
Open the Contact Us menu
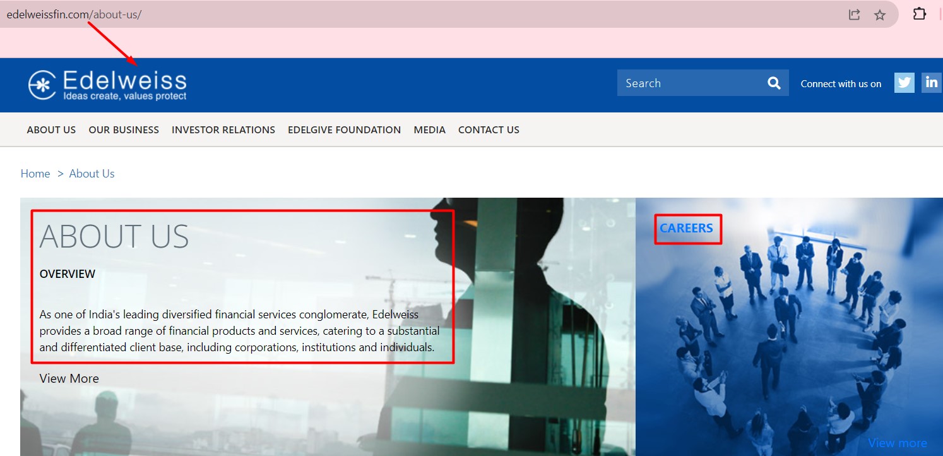click(489, 129)
